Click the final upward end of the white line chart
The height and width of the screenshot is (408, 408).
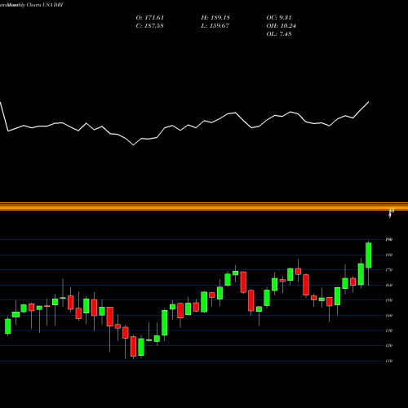point(369,102)
